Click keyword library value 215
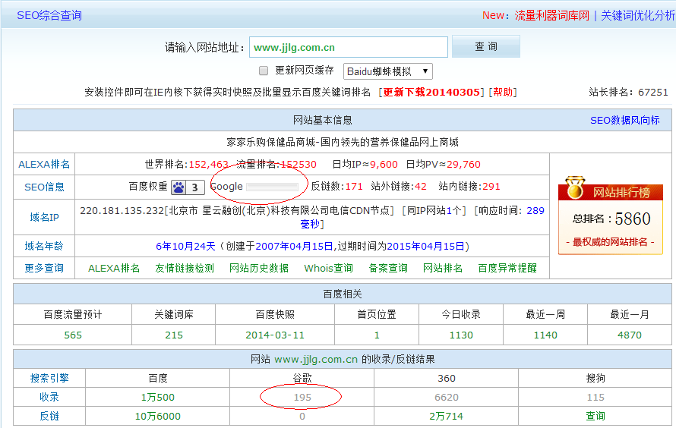This screenshot has width=676, height=428. [x=174, y=335]
